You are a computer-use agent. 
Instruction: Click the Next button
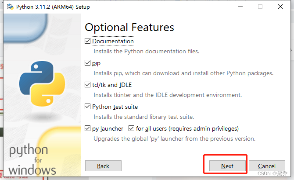click(x=227, y=166)
